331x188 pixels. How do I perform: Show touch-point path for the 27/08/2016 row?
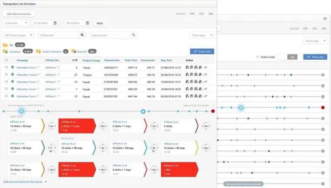205,67
